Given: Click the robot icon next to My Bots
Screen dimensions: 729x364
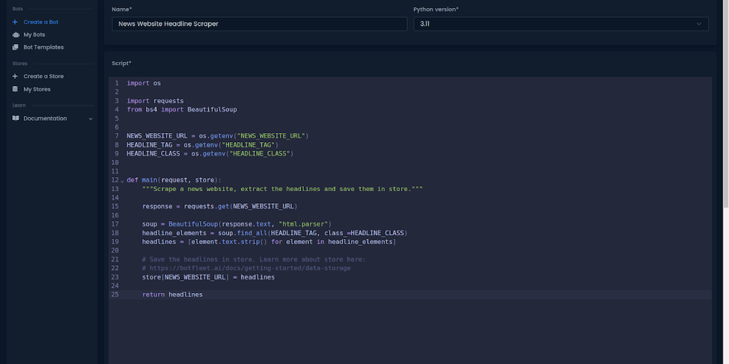Looking at the screenshot, I should 15,35.
